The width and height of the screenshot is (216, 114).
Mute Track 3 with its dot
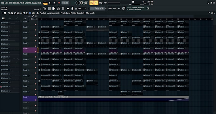pos(36,35)
